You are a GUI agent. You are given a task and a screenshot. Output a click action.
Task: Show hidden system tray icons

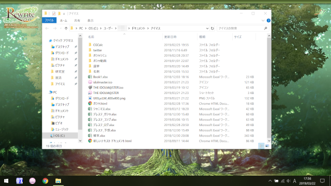(270, 181)
